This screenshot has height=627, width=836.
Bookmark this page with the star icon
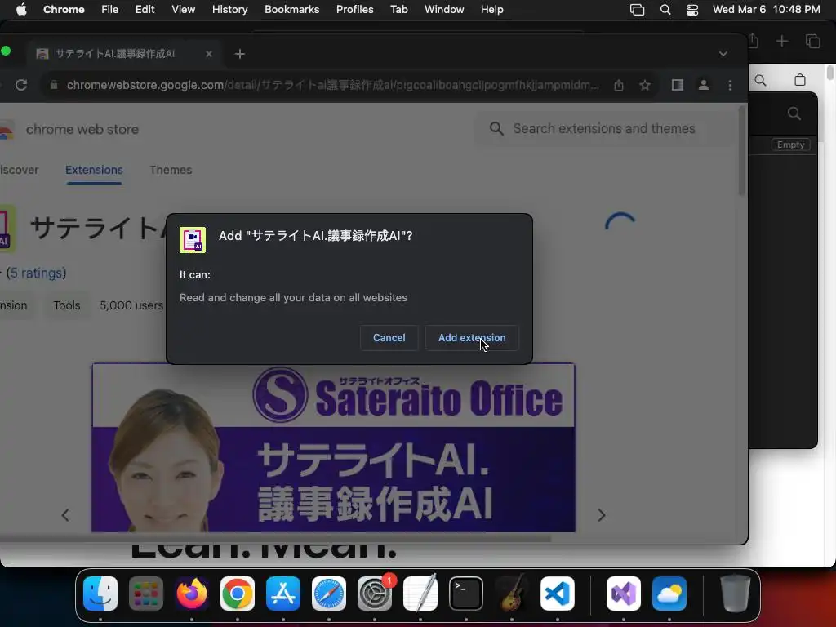click(x=645, y=85)
